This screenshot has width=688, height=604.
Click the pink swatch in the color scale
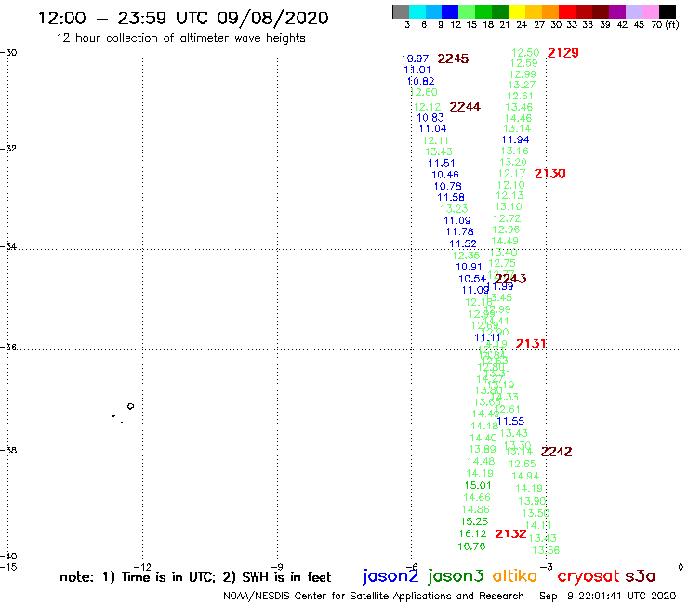(x=650, y=11)
